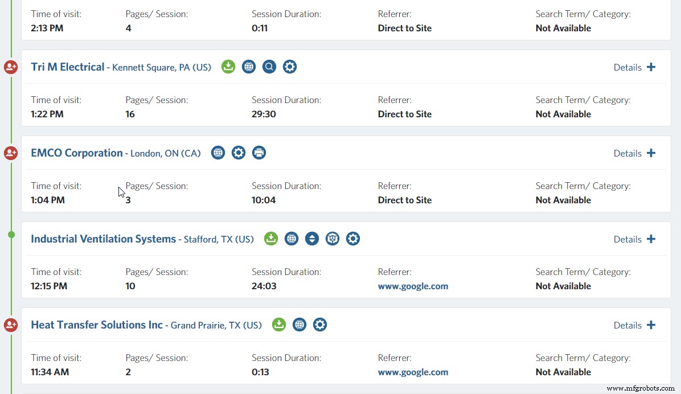This screenshot has height=394, width=681.
Task: Open the Heat Transfer Solutions Inc company link
Action: (97, 325)
